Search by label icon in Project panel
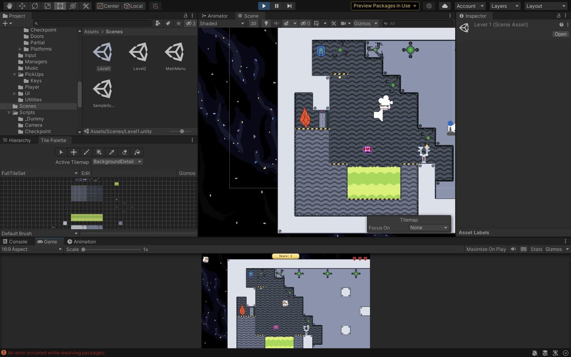Screen dimensions: 571x357 [168, 23]
